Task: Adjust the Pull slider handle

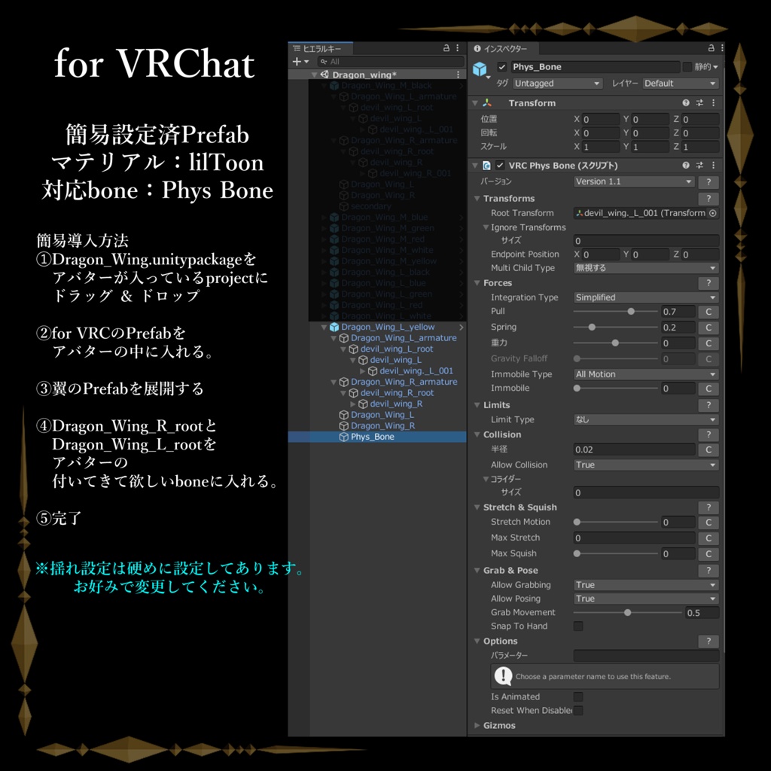Action: point(631,311)
